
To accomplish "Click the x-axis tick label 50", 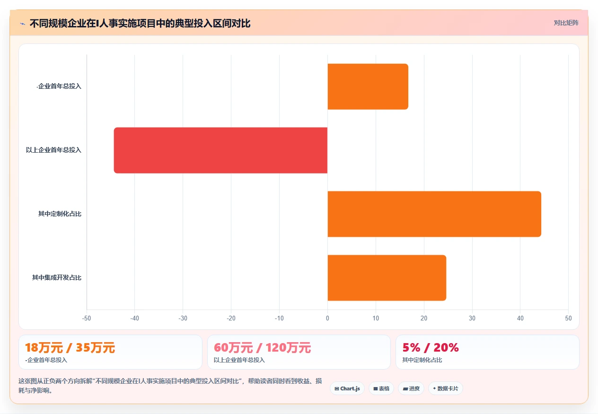I will click(568, 319).
